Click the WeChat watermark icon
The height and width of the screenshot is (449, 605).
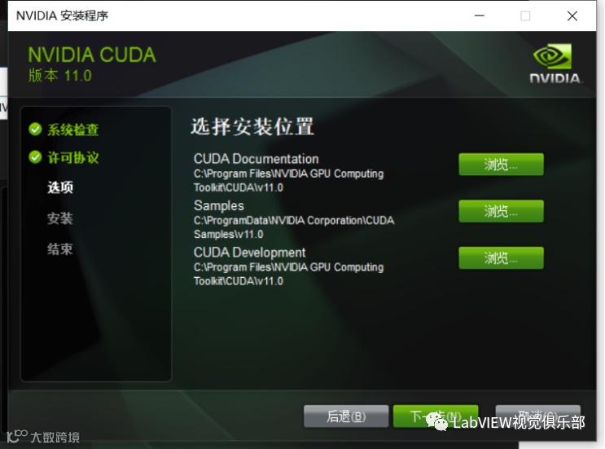(x=436, y=421)
